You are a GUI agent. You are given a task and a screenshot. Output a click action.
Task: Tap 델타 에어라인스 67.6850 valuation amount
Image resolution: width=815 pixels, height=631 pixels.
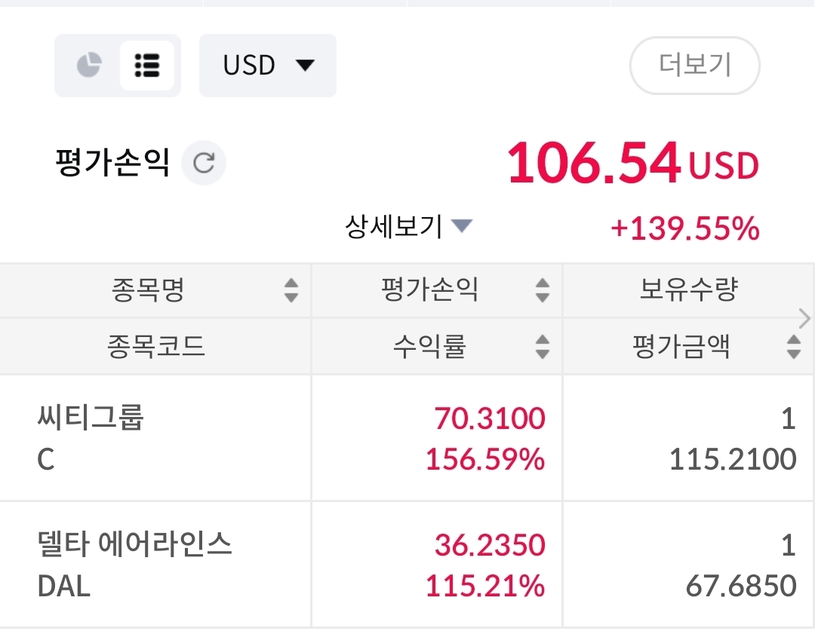tap(741, 586)
